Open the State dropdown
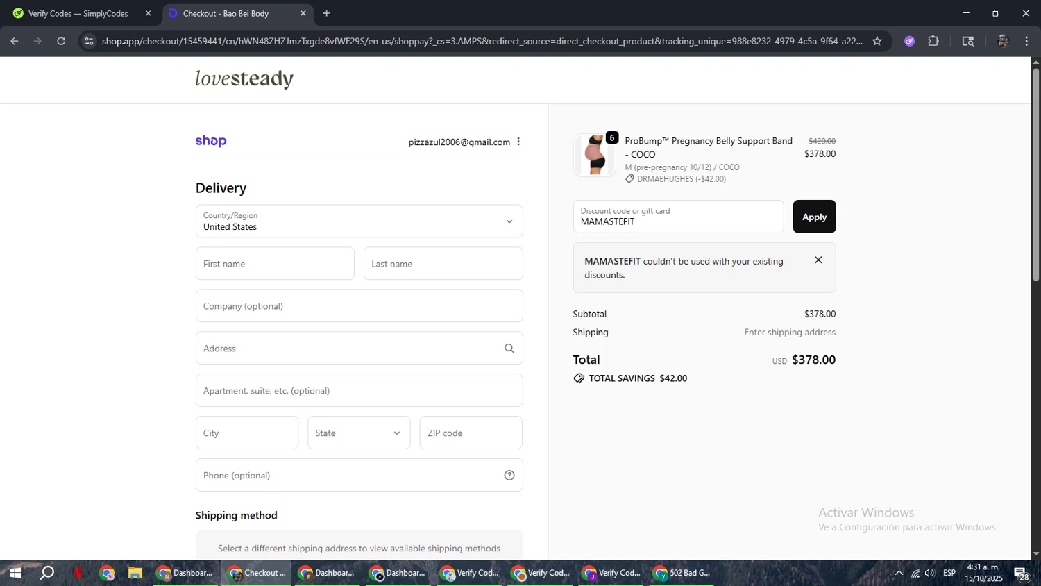Screen dimensions: 1041x586 click(x=359, y=433)
